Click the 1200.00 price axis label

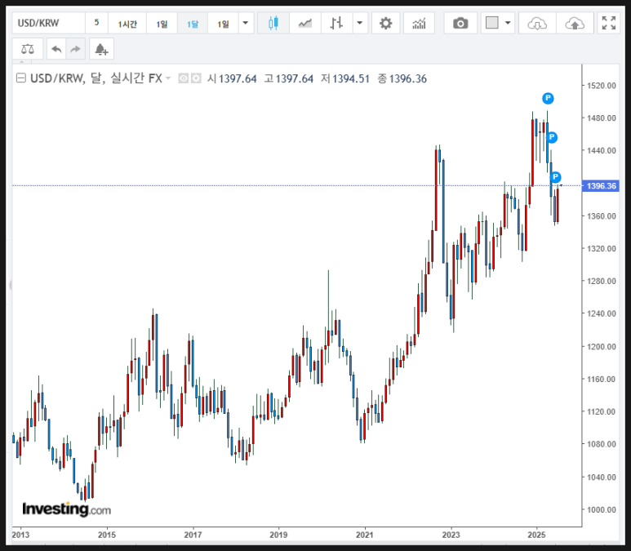[602, 347]
